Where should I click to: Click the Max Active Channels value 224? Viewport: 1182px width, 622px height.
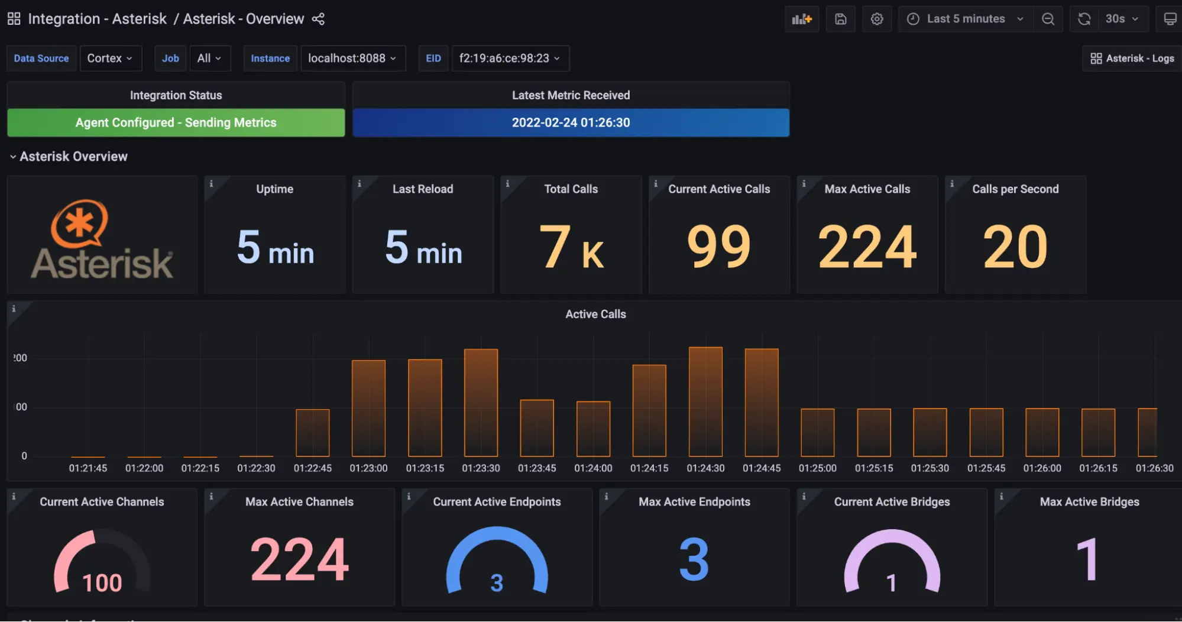click(300, 559)
